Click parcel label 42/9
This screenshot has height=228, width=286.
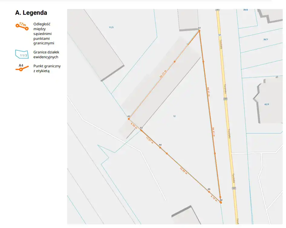pos(266,104)
